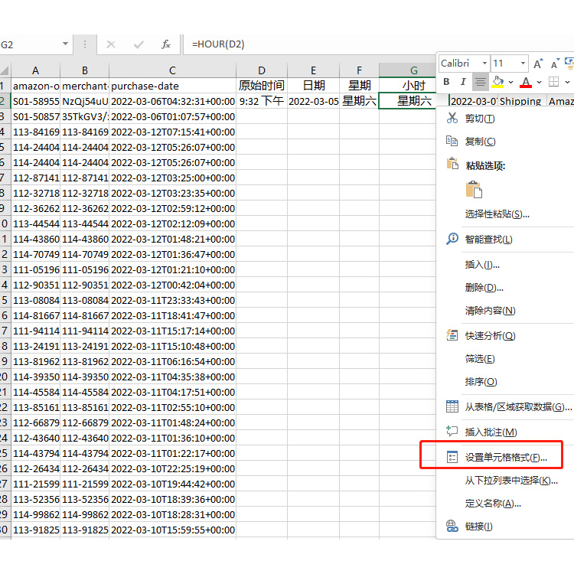Click the enter checkmark in formula bar
574x574 pixels.
139,44
